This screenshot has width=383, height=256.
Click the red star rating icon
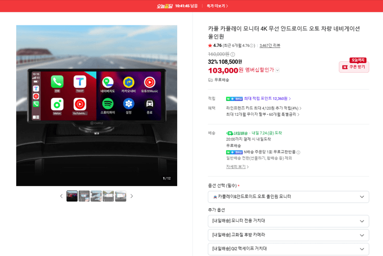click(x=210, y=45)
